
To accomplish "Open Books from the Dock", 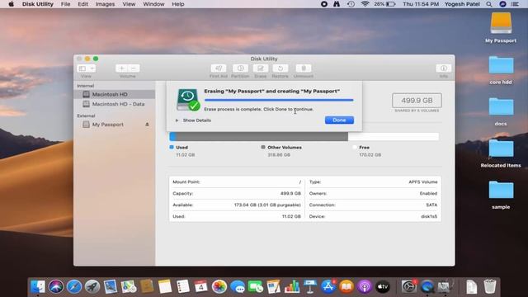I will [346, 286].
